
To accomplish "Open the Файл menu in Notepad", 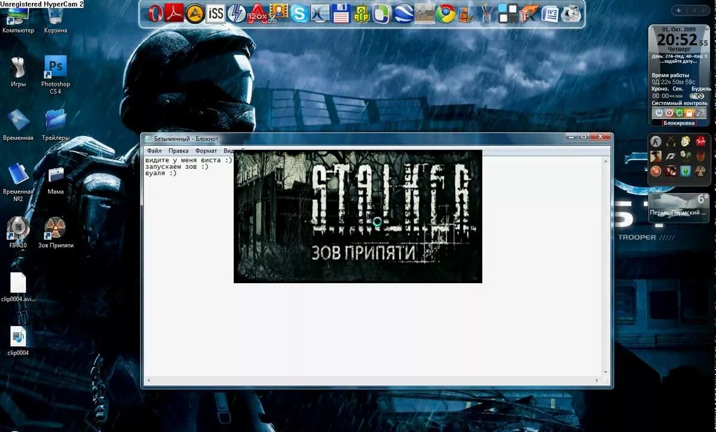I will (x=154, y=151).
